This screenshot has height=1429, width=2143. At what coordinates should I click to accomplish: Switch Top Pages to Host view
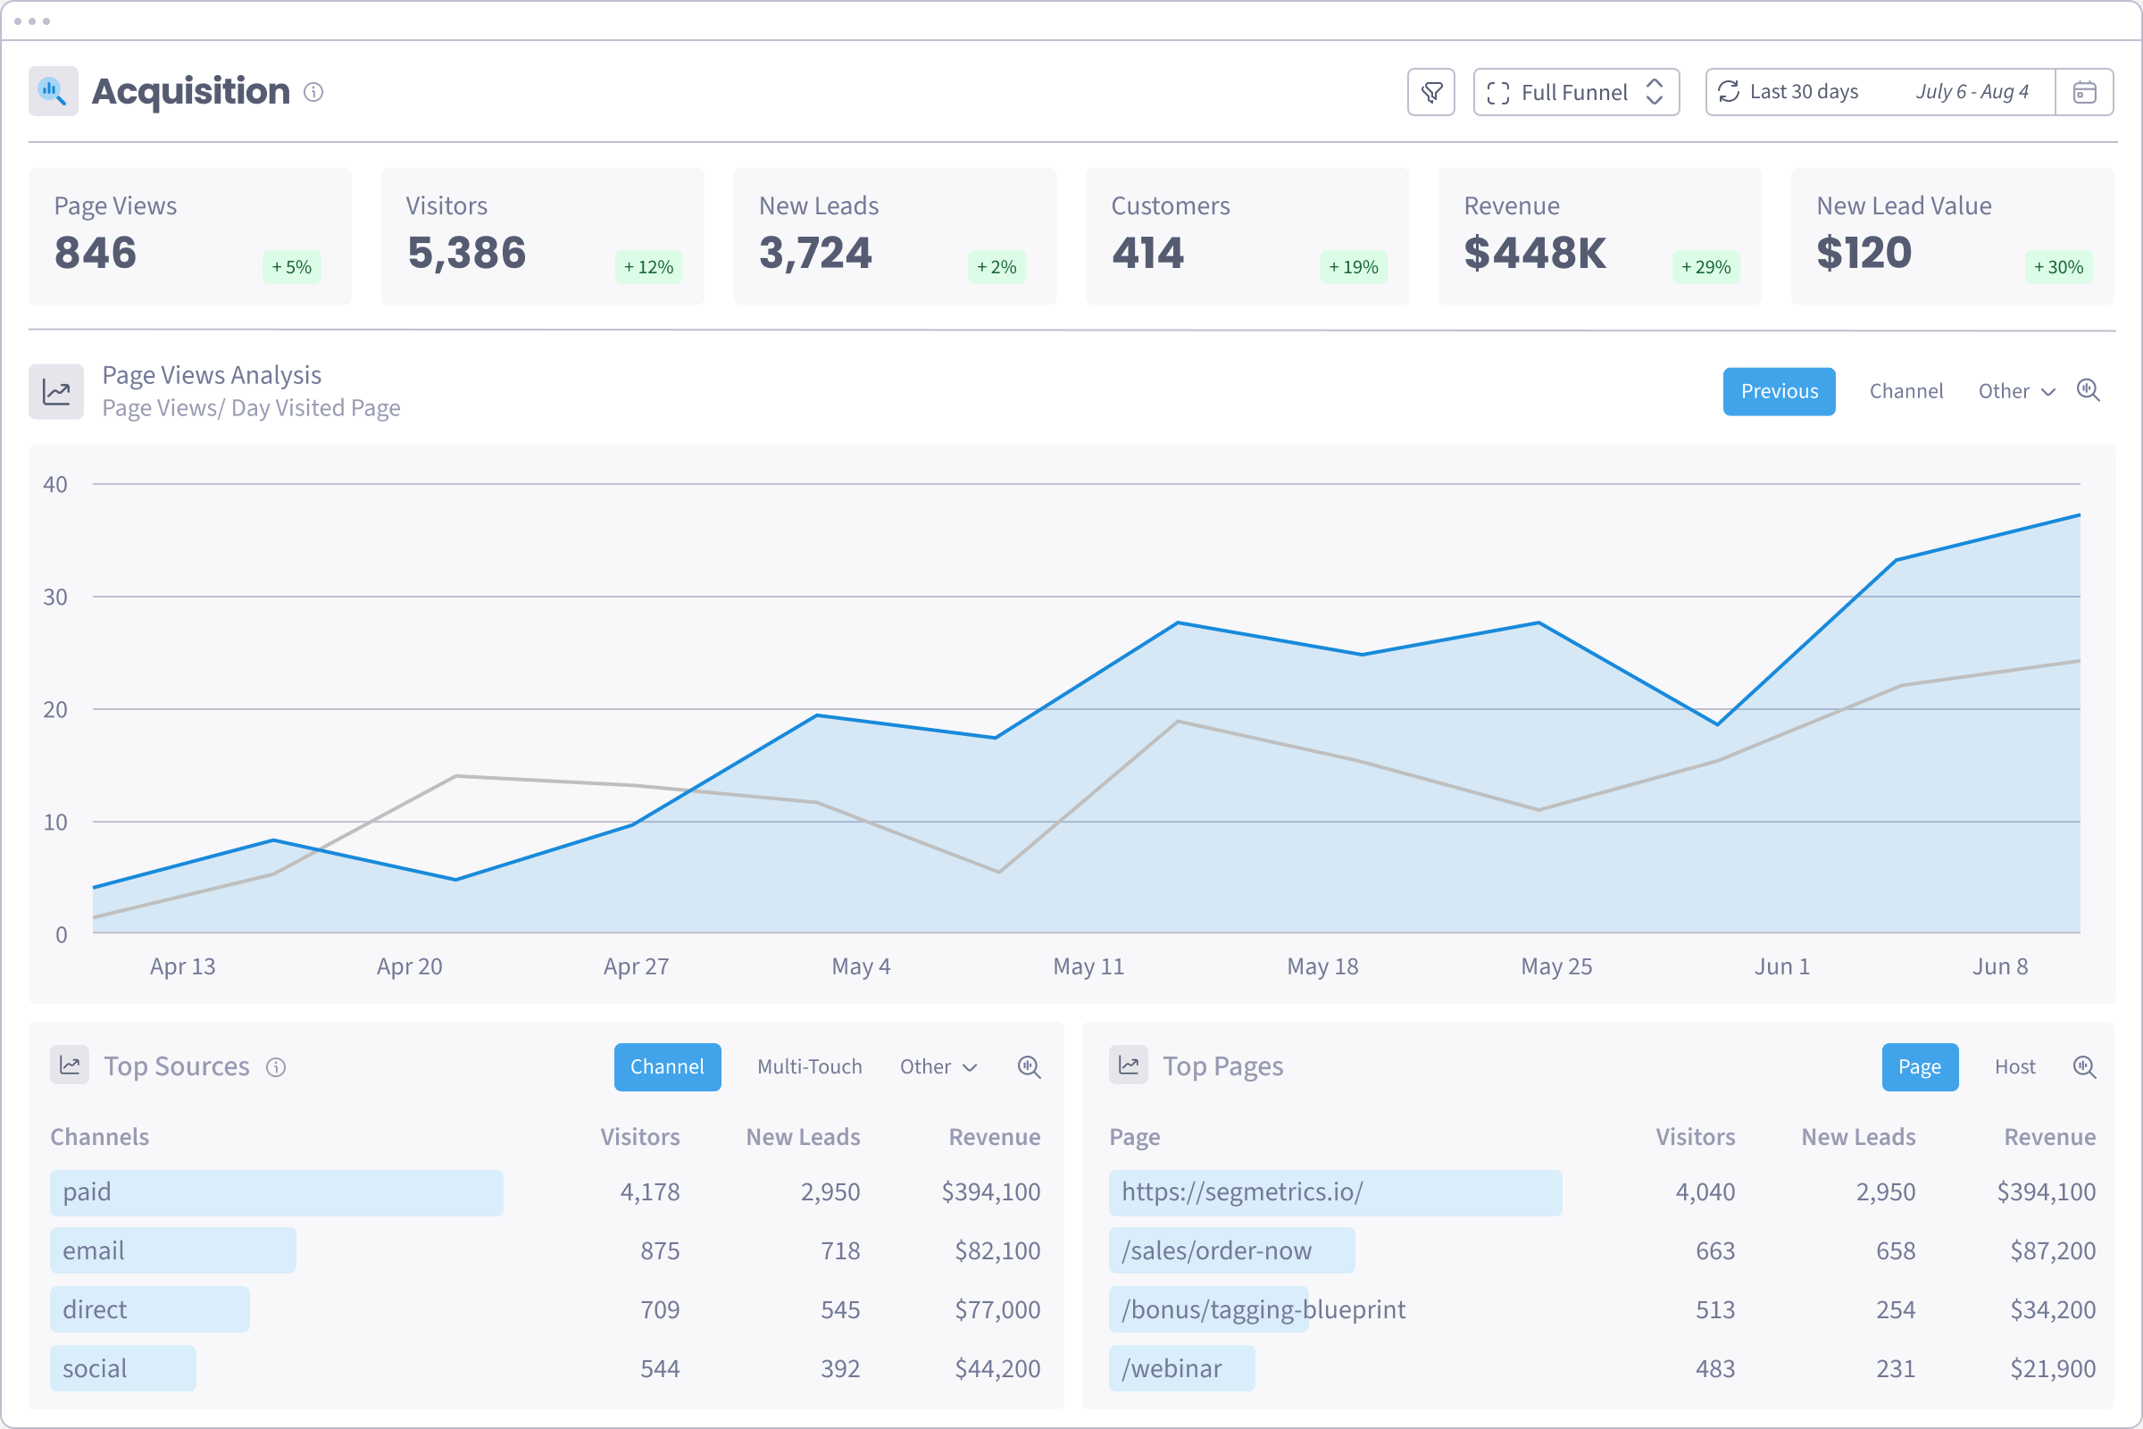[2014, 1067]
